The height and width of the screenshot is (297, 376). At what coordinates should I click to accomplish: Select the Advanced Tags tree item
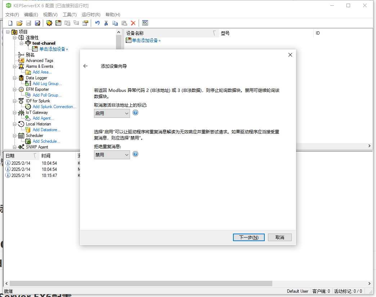(x=39, y=61)
